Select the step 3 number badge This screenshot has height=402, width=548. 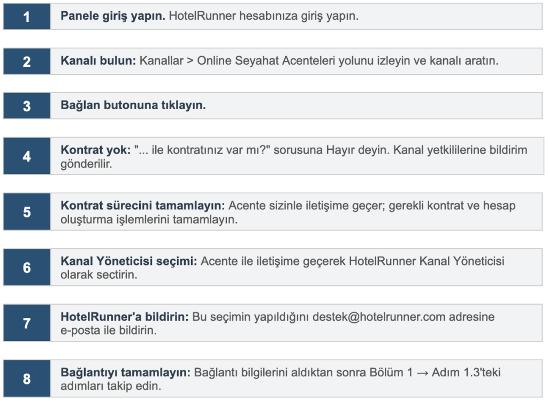tap(27, 105)
